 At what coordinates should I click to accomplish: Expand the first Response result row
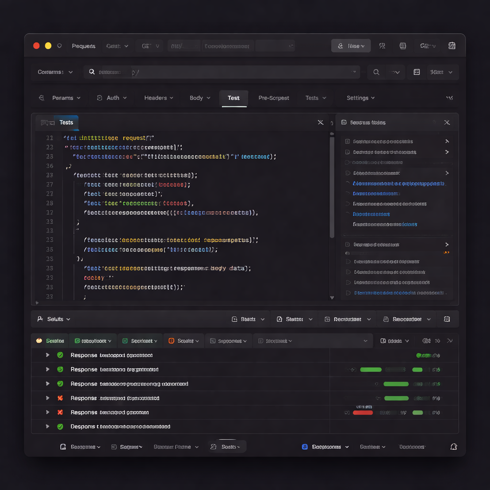47,355
